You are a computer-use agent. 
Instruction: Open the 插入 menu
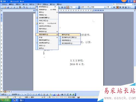25,4
